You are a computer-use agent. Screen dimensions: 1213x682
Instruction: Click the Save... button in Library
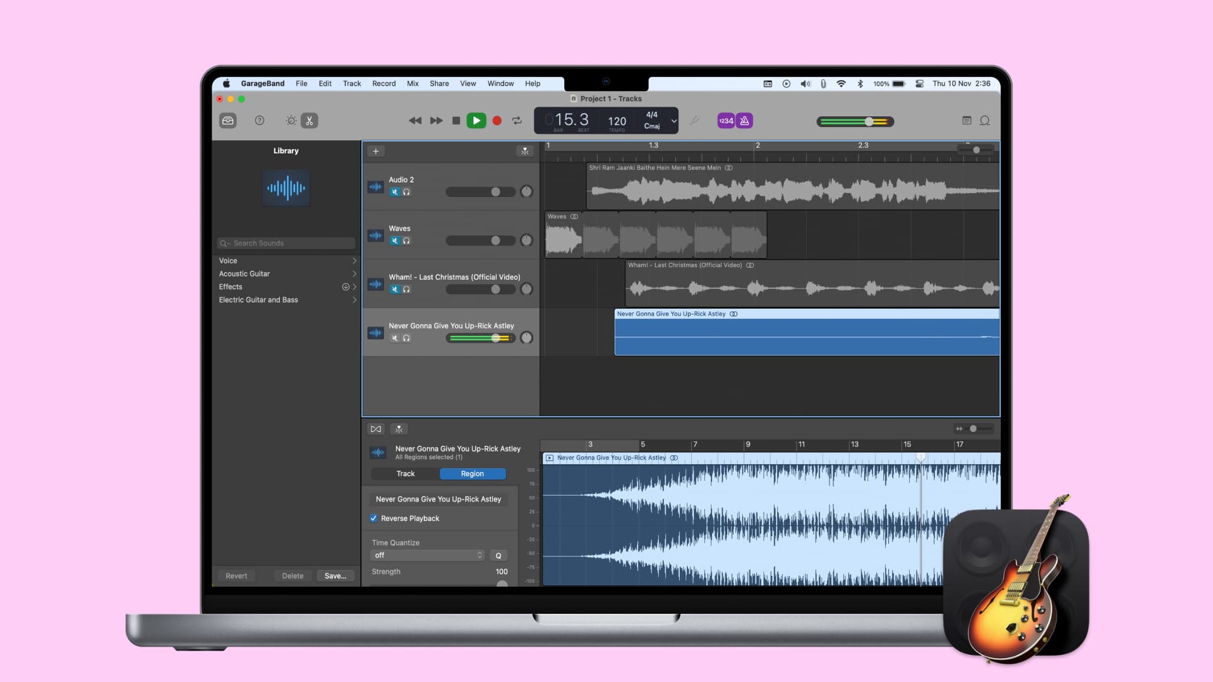335,576
